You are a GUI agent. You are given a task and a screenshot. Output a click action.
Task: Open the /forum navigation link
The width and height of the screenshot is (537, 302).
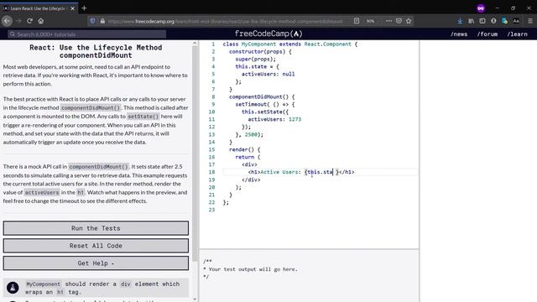point(487,34)
